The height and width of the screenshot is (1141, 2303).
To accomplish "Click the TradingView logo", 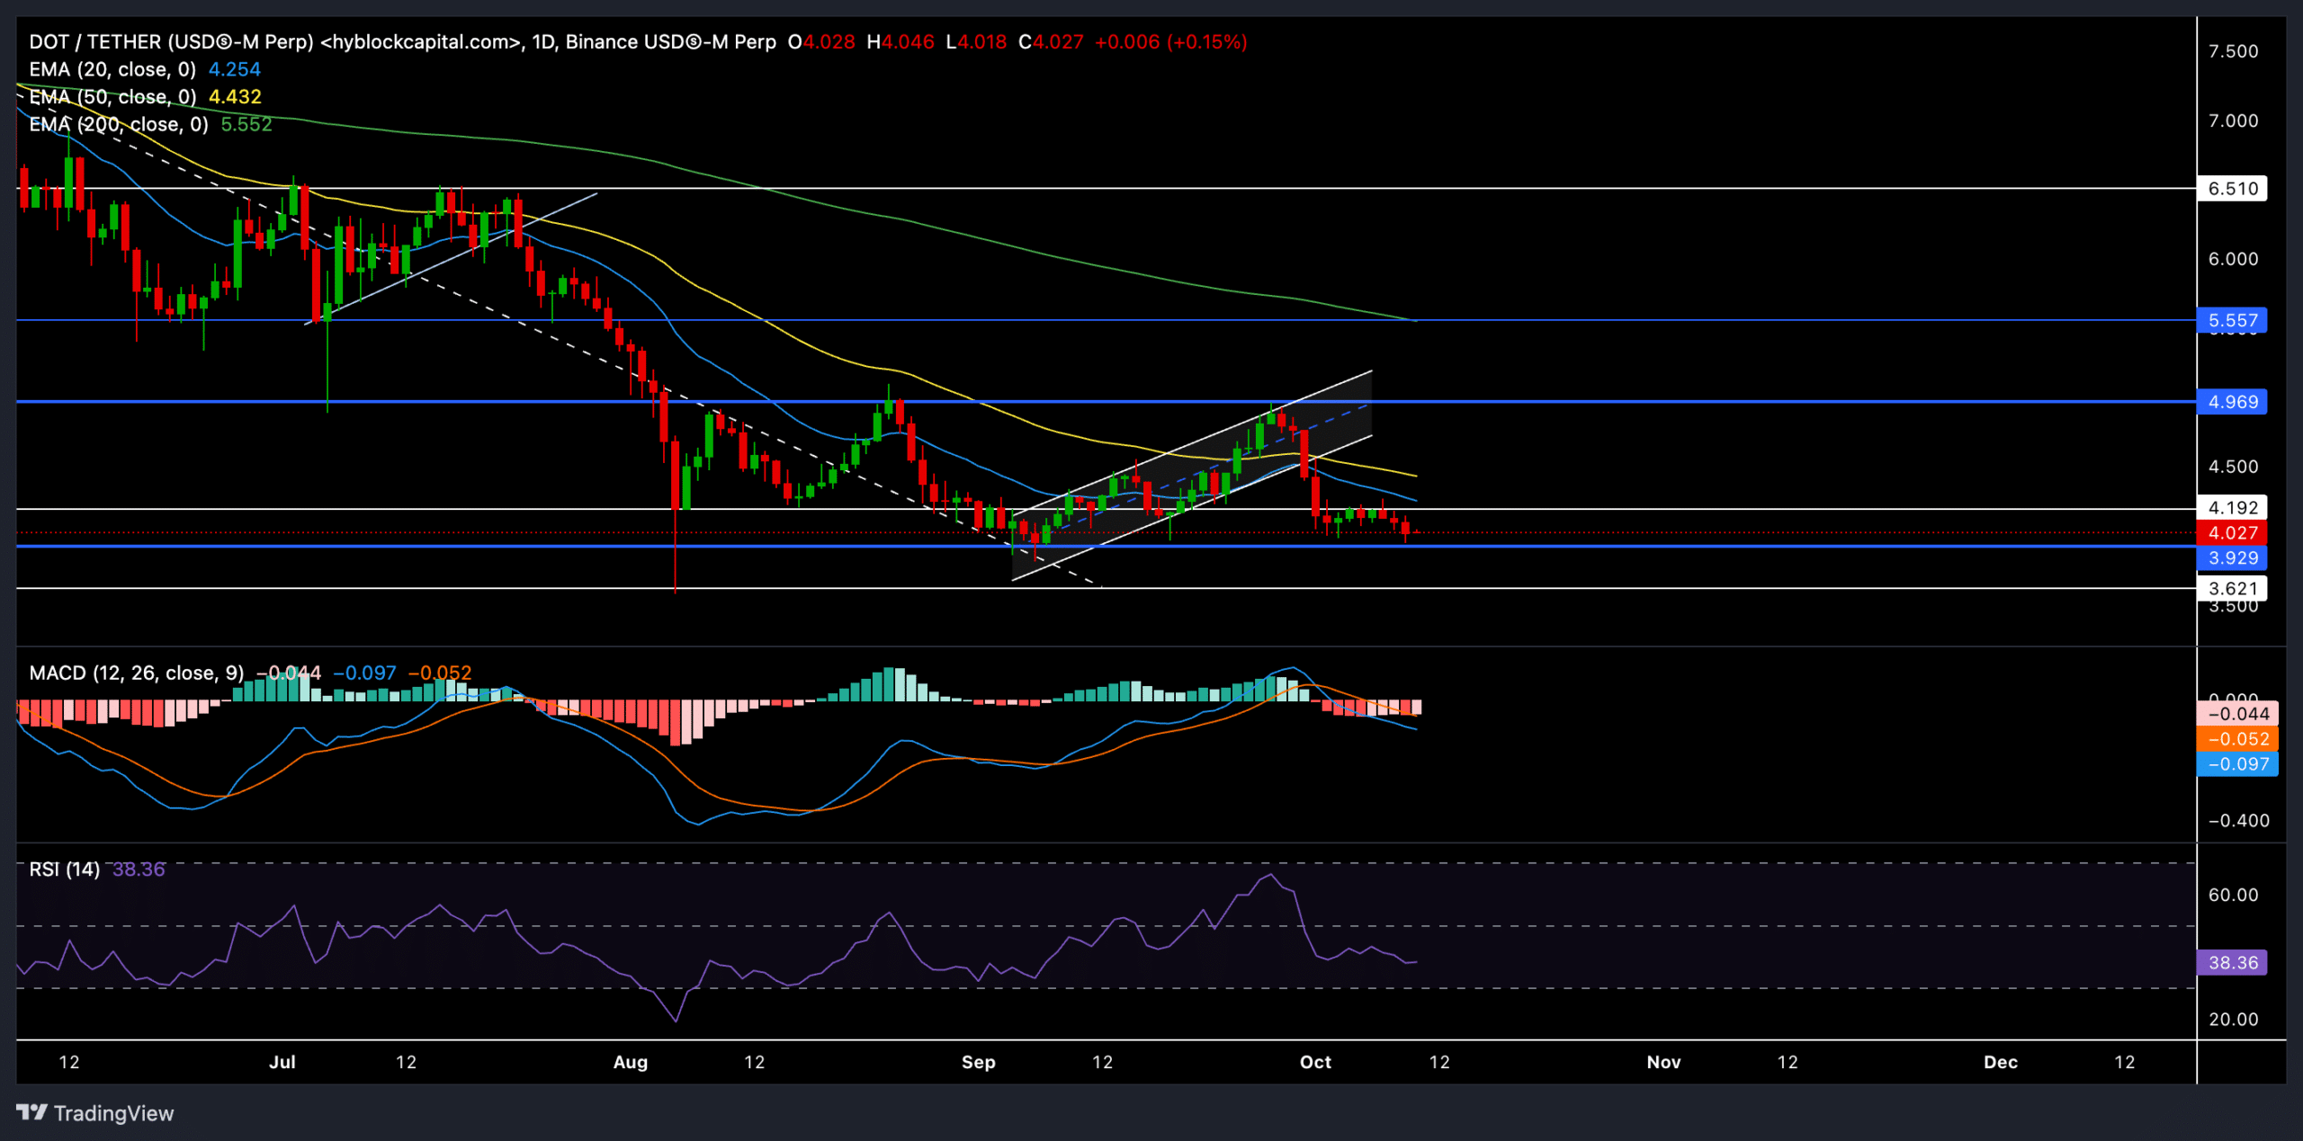I will point(95,1113).
